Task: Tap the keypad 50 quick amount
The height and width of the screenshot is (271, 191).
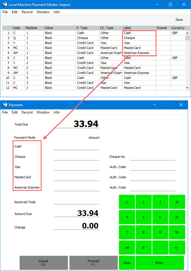Action: [177, 232]
